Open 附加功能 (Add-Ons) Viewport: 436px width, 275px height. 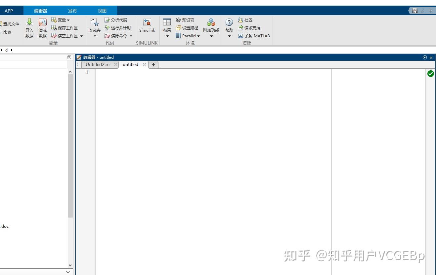[x=211, y=26]
